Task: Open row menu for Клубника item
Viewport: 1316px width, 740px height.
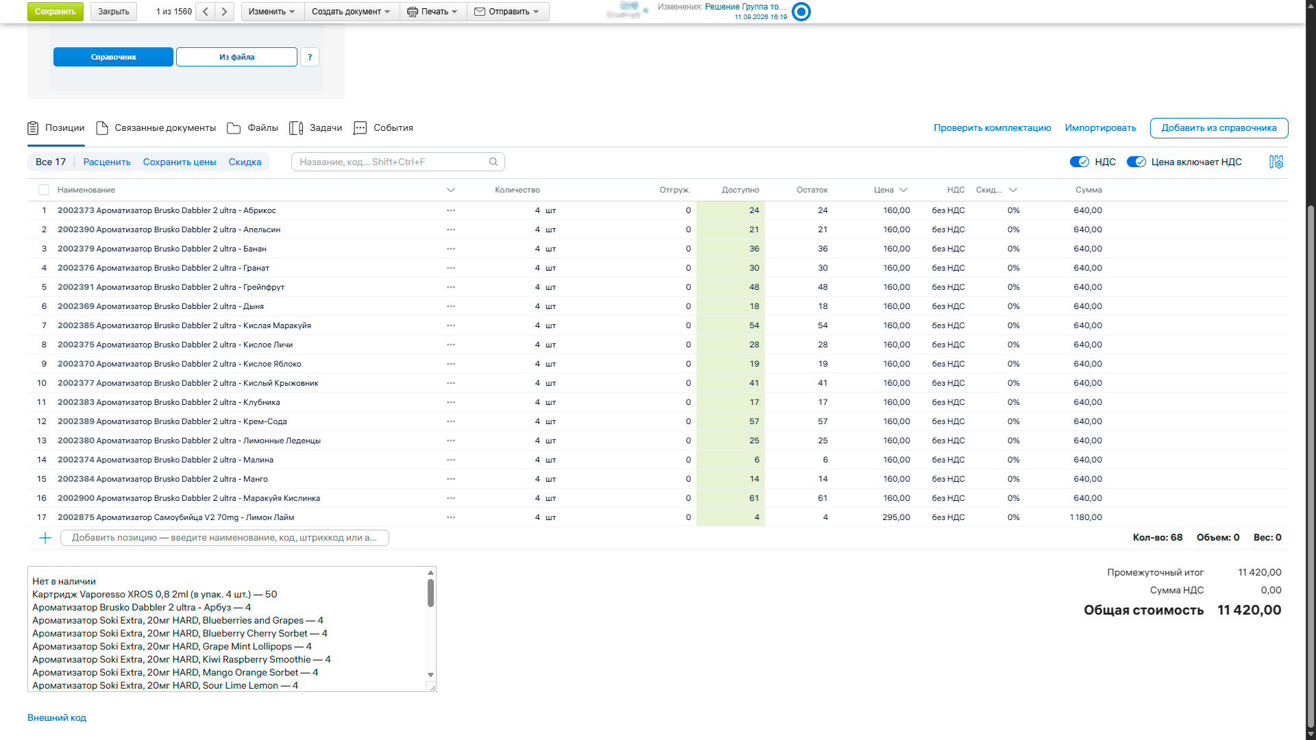Action: [451, 402]
